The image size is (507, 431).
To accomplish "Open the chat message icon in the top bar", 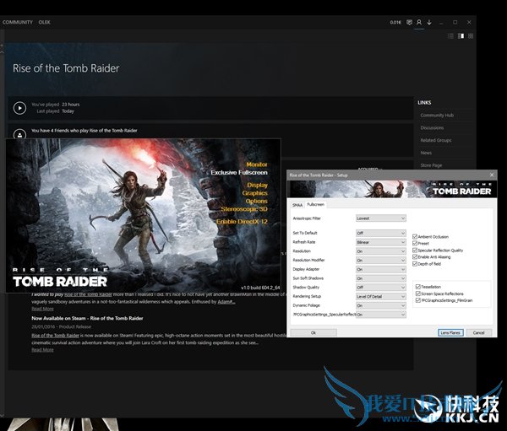I will [410, 22].
